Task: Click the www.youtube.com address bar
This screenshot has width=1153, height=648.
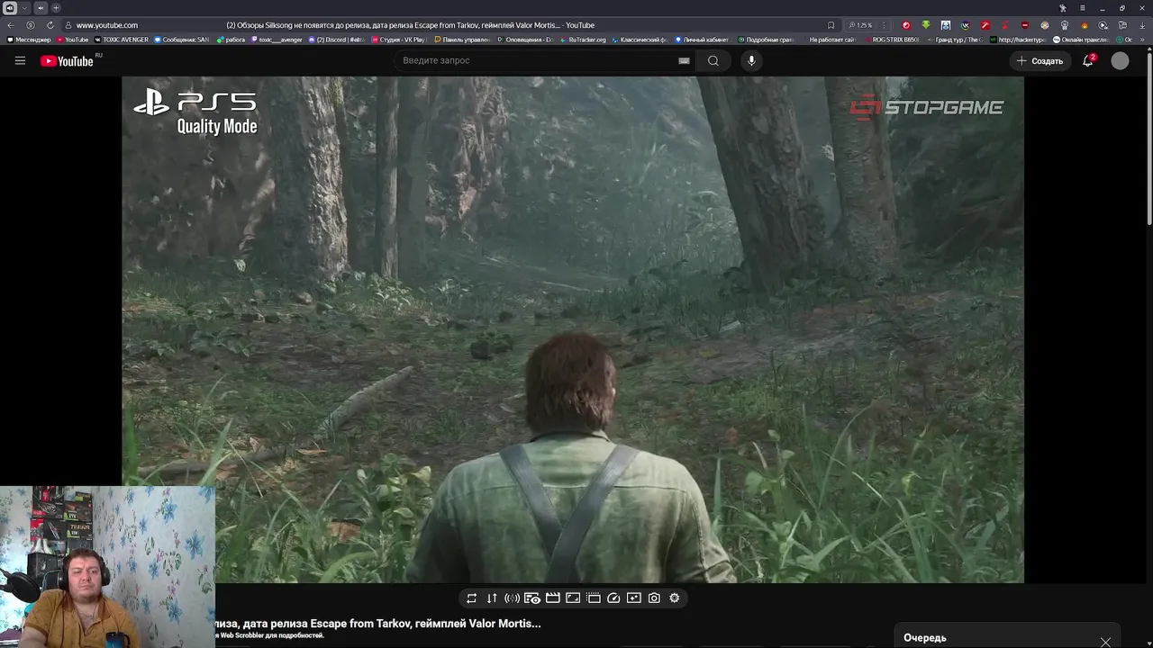Action: pos(107,25)
